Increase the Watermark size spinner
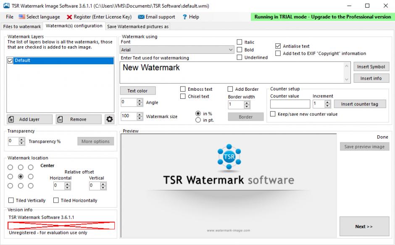The height and width of the screenshot is (245, 395). click(140, 115)
